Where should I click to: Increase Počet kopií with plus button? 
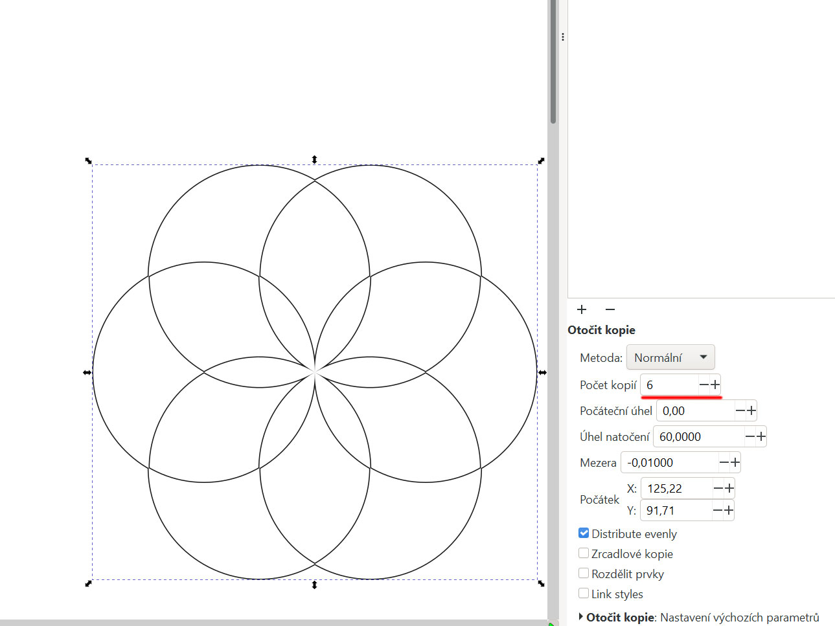715,385
